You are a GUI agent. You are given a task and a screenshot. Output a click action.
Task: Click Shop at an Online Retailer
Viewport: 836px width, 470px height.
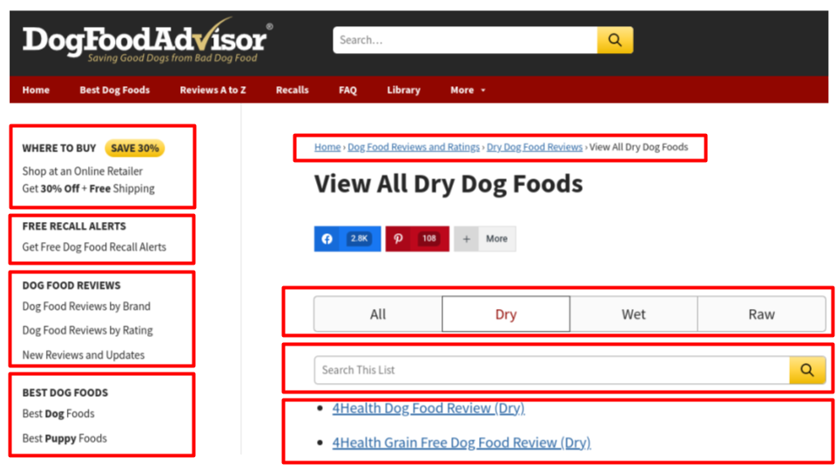[82, 171]
